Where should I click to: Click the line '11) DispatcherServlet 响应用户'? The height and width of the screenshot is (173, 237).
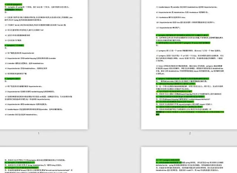(168, 28)
